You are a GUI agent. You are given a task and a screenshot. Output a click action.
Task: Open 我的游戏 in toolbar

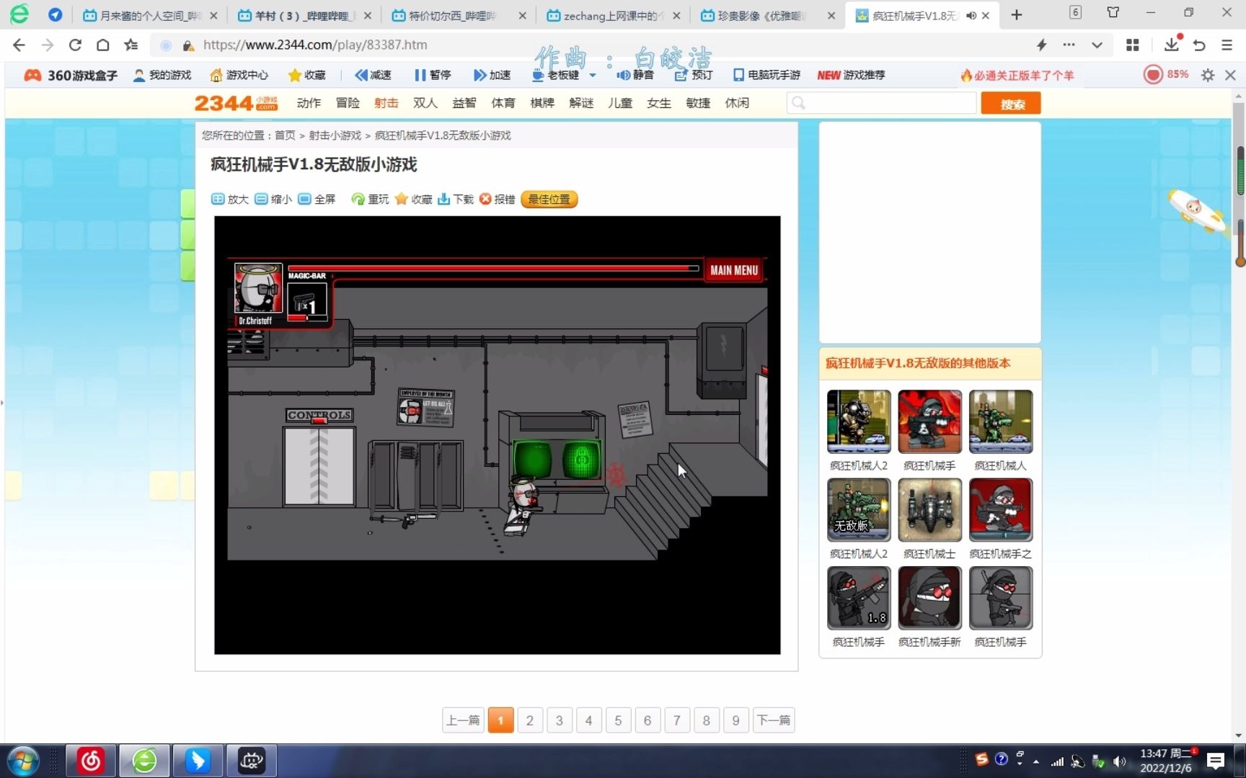(162, 75)
